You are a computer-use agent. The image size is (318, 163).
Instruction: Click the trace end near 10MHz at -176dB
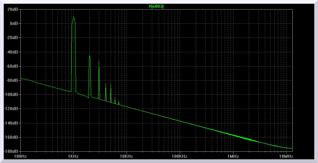click(292, 148)
